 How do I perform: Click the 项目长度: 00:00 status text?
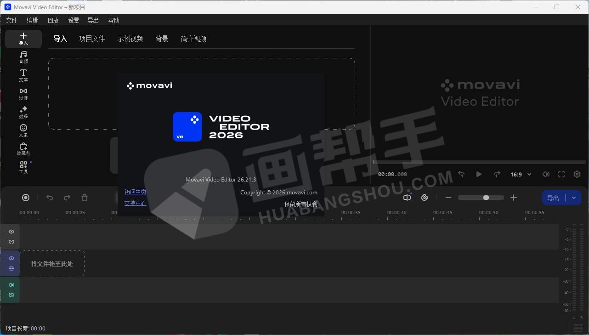pos(25,329)
